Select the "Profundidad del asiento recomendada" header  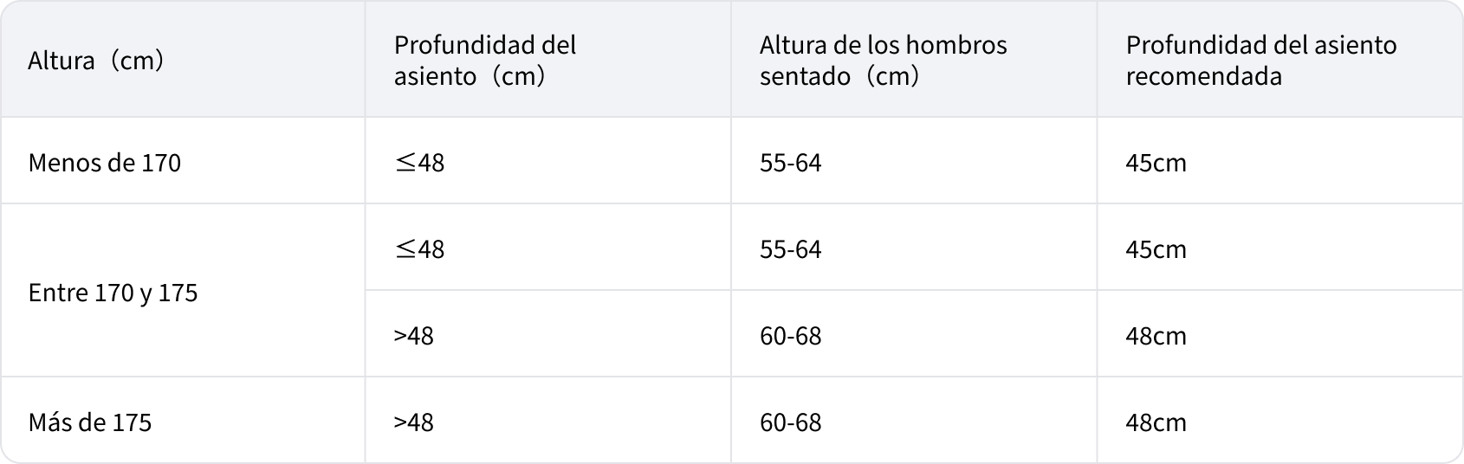click(x=1260, y=61)
